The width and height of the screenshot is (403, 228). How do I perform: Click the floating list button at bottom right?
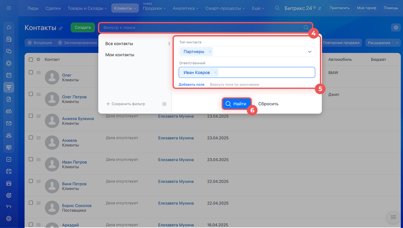[393, 217]
